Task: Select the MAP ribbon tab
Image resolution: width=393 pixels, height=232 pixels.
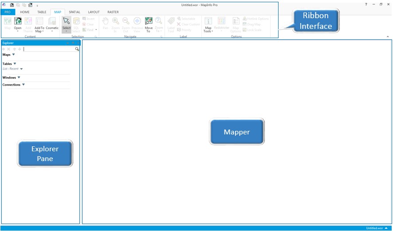Action: 58,12
